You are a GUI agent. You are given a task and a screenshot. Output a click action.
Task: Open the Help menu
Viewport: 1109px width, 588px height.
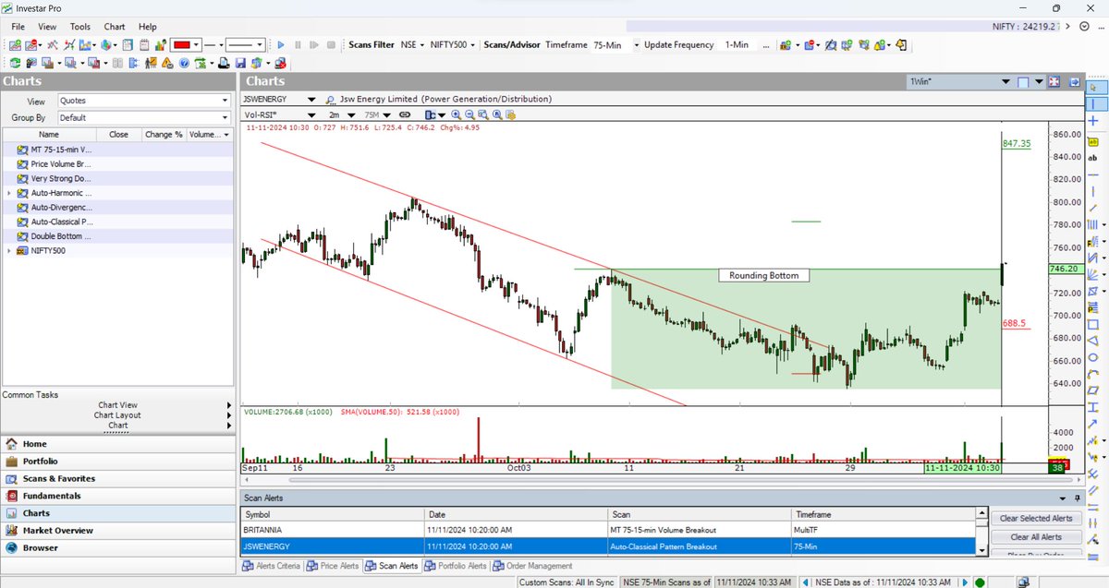coord(147,27)
